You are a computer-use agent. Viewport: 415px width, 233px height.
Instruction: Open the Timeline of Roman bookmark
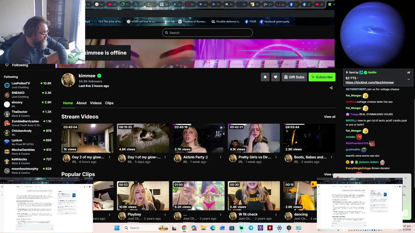coord(192,22)
